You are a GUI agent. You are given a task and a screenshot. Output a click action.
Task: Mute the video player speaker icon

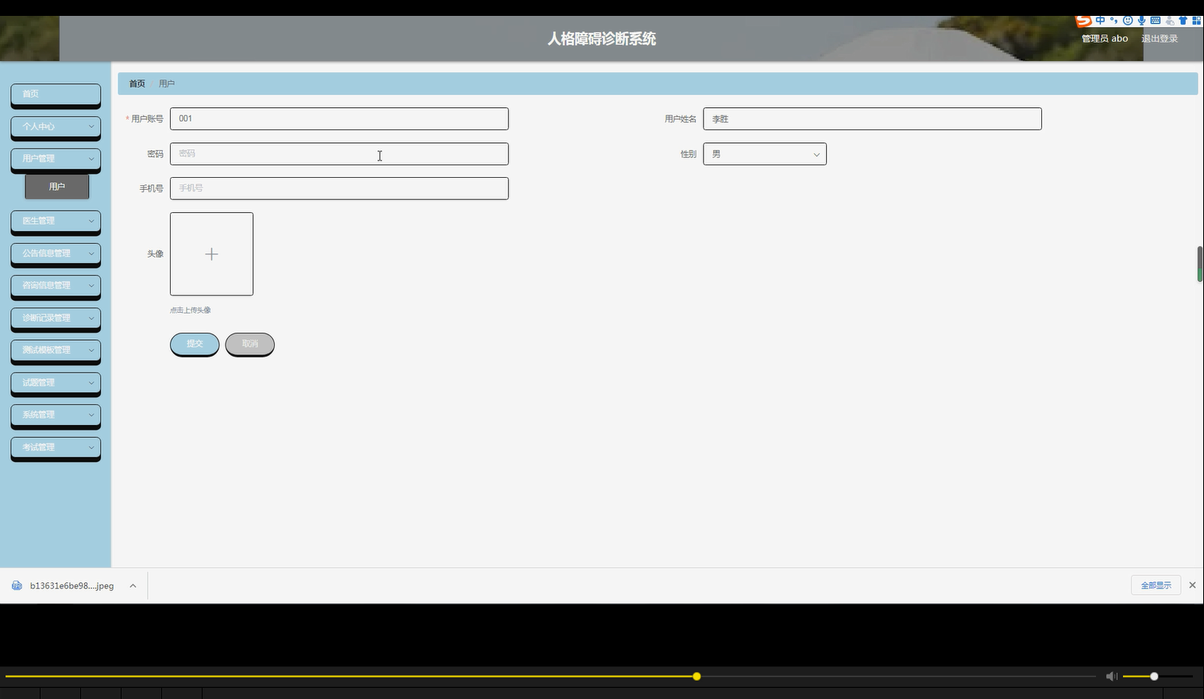(1111, 676)
